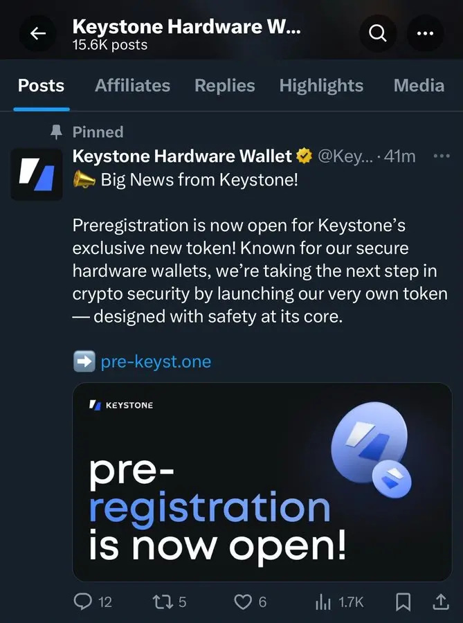463x623 pixels.
Task: Switch to the Media tab
Action: (419, 85)
